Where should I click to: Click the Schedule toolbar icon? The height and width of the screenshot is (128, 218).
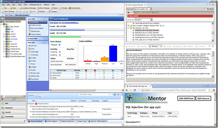[x=63, y=8]
